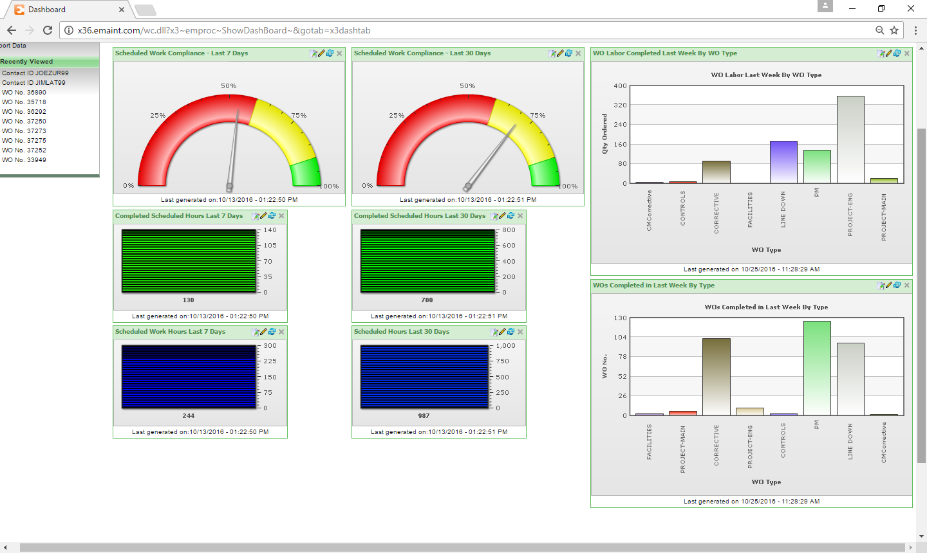
Task: Edit the Scheduled Hours Last 30 Days widget
Action: pos(503,332)
